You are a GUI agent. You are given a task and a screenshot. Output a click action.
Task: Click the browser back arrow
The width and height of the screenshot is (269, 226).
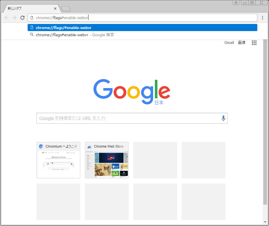point(7,18)
